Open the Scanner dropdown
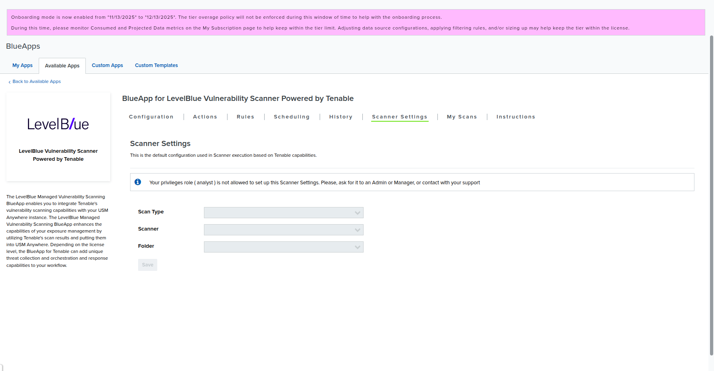This screenshot has width=714, height=371. pos(283,230)
